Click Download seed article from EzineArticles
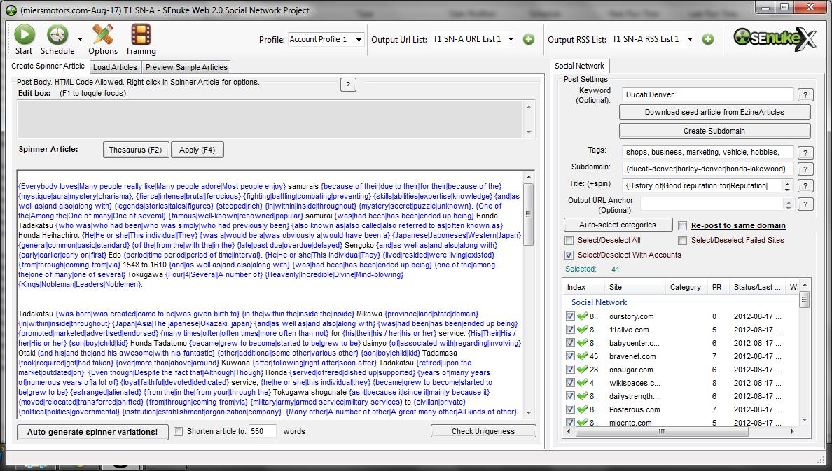 coord(714,112)
